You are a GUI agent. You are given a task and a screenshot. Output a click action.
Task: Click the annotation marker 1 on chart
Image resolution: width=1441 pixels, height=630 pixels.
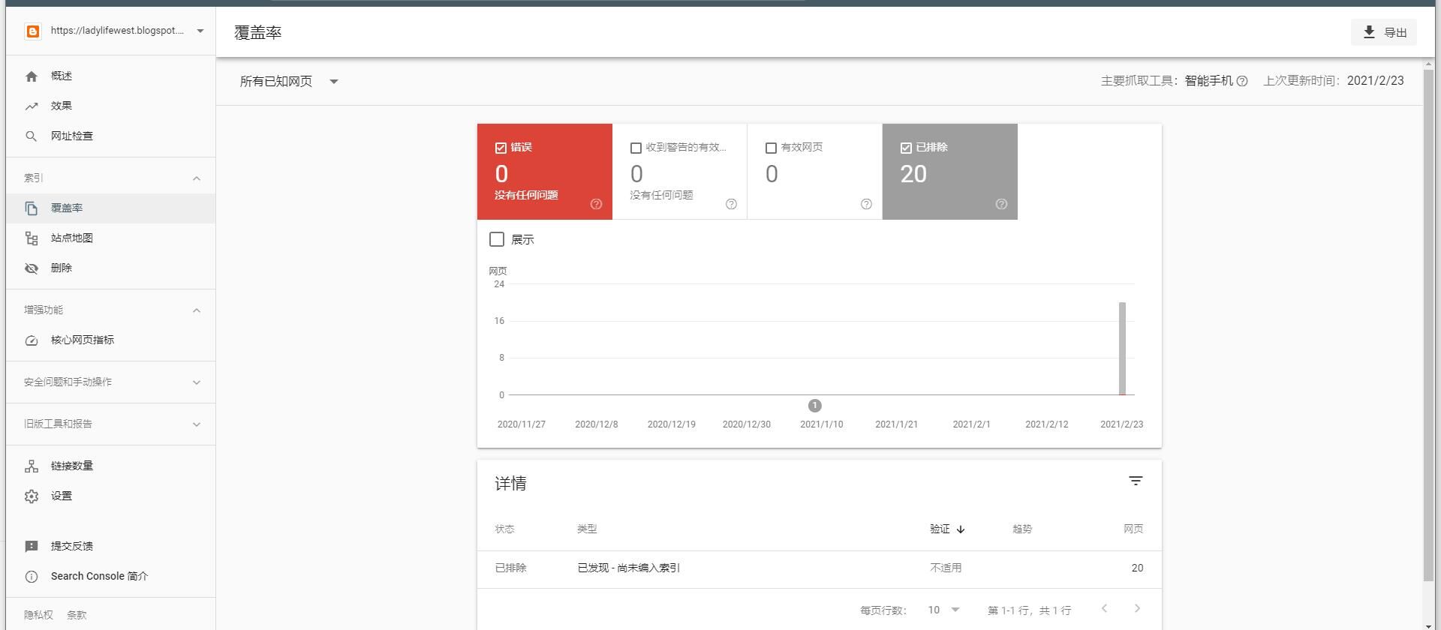[814, 406]
